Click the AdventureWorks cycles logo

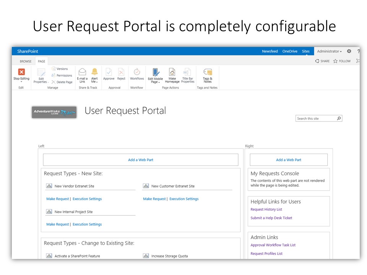[x=54, y=112]
